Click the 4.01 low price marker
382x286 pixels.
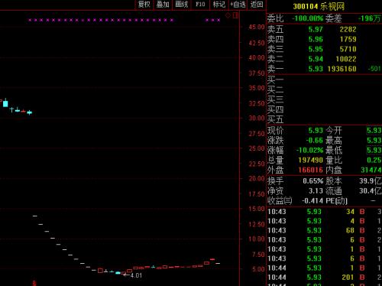pos(136,275)
